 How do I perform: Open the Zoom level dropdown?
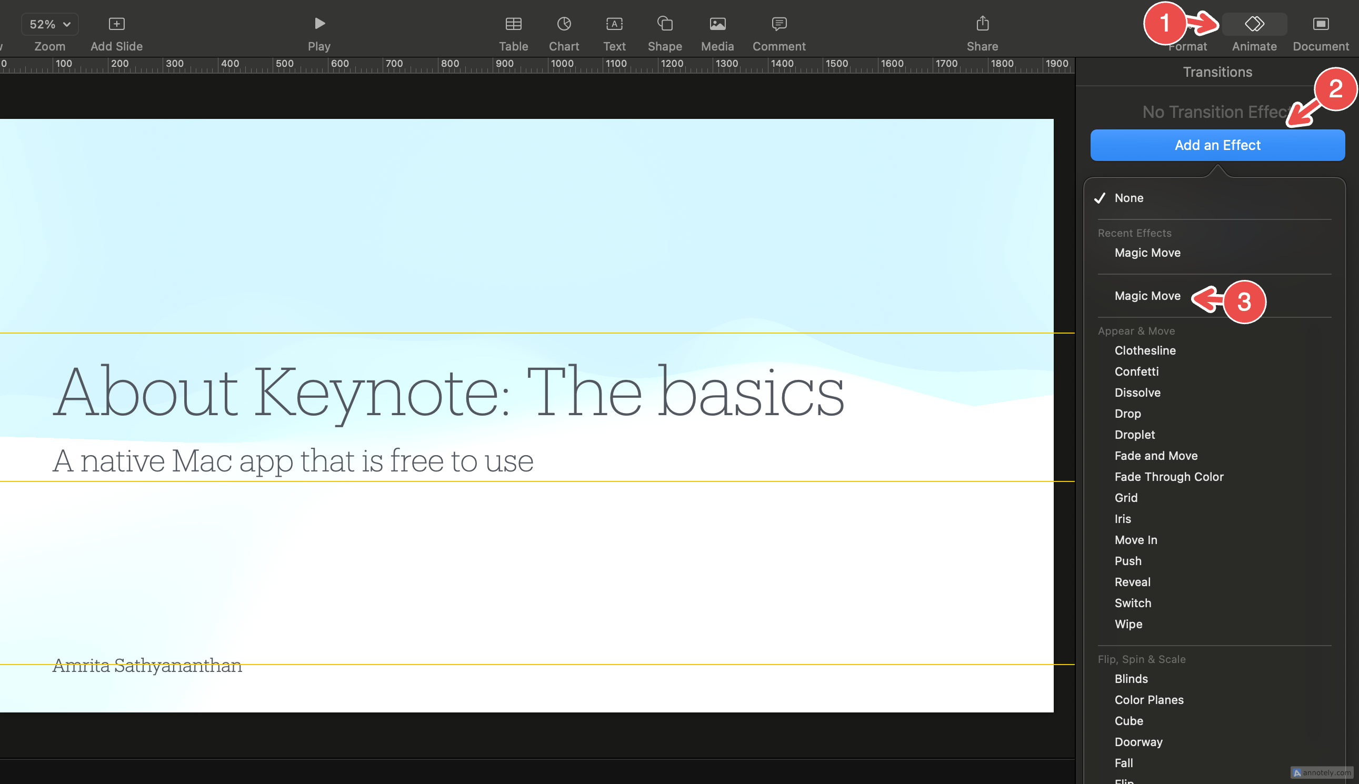coord(48,23)
